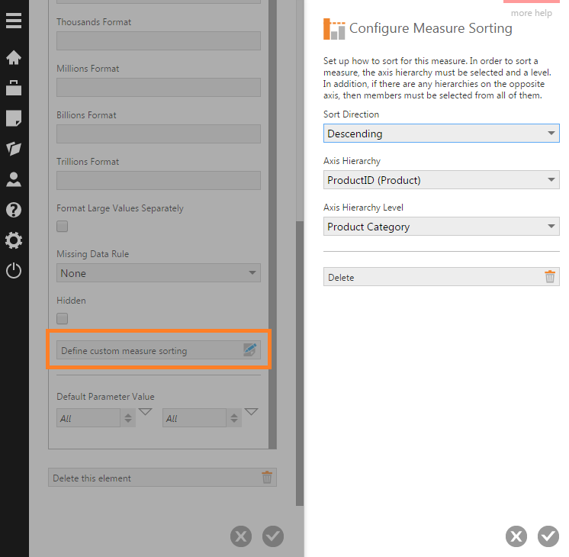Click the Millions Format input field
This screenshot has width=569, height=557.
pyautogui.click(x=159, y=87)
